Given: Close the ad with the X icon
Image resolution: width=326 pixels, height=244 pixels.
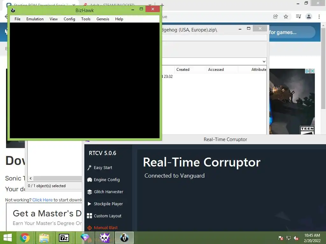Looking at the screenshot, I should pyautogui.click(x=312, y=71).
